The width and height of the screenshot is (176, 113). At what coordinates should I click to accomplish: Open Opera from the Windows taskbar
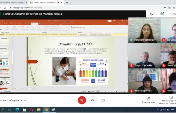click(x=31, y=110)
